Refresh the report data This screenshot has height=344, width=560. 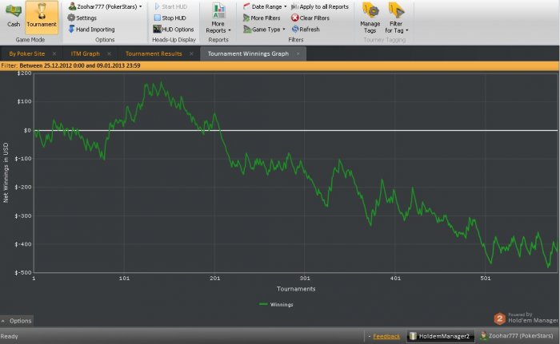click(305, 29)
